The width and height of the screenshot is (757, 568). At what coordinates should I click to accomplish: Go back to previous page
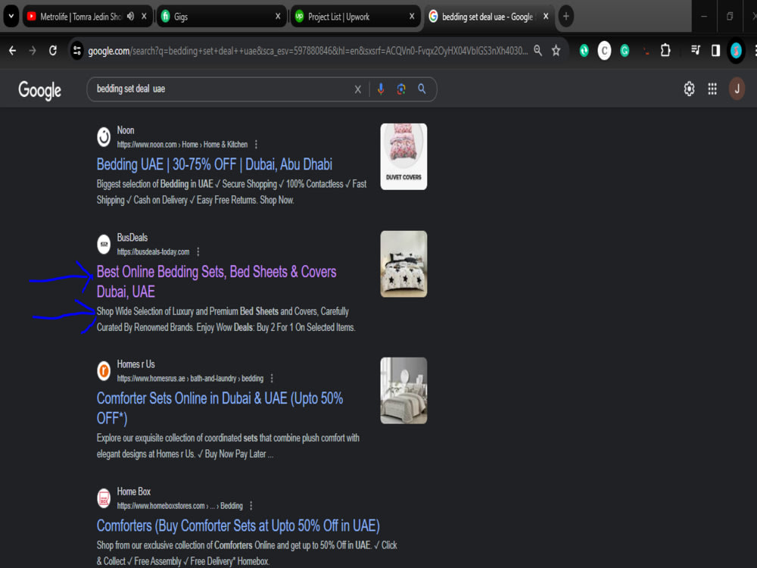pos(13,50)
